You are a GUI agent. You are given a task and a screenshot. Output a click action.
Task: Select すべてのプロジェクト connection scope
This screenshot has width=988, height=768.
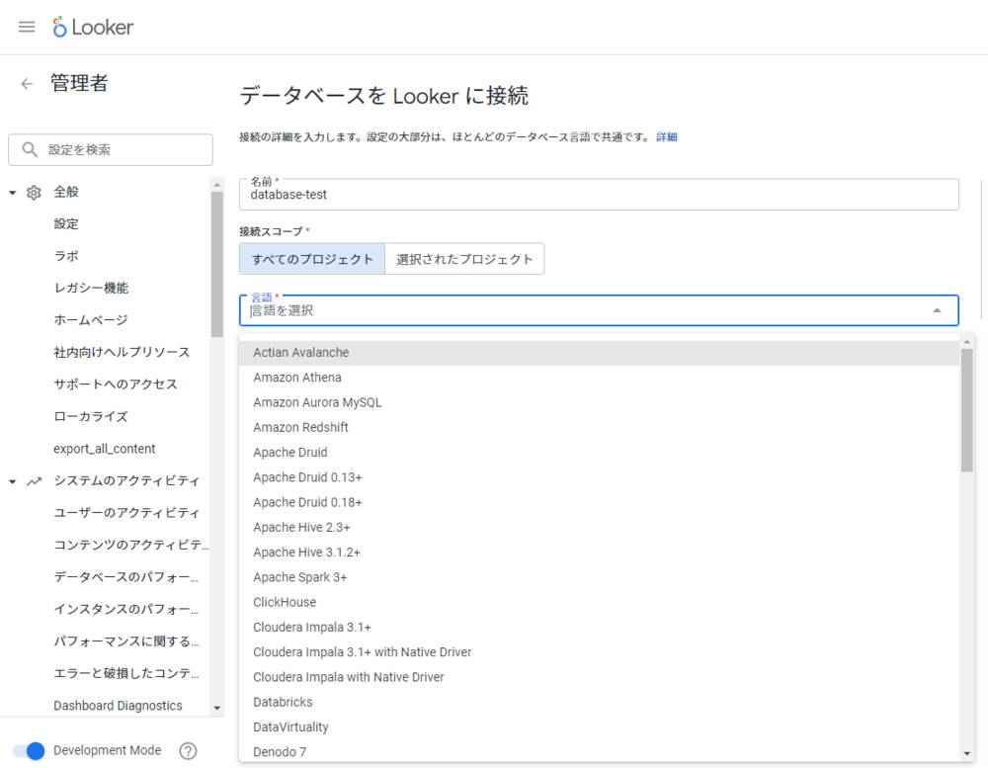[x=312, y=259]
